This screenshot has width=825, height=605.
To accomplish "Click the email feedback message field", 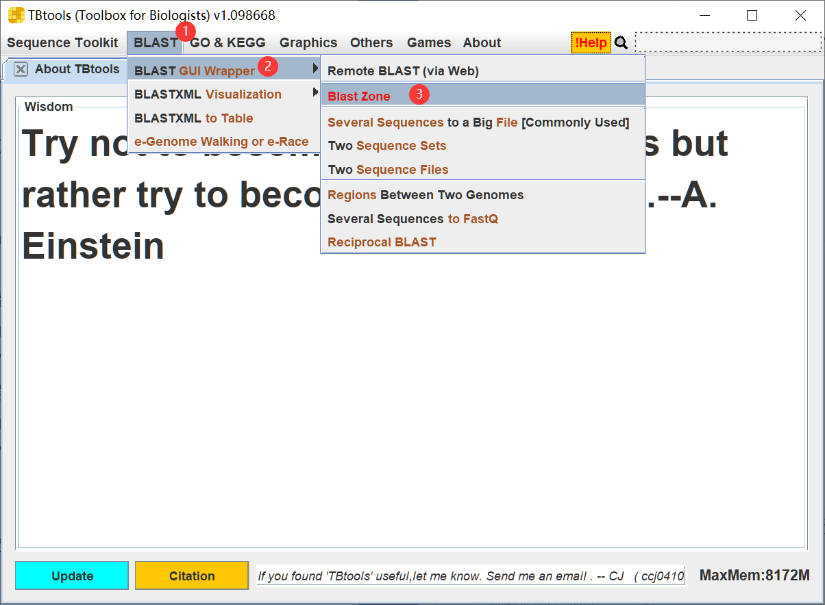I will 471,576.
